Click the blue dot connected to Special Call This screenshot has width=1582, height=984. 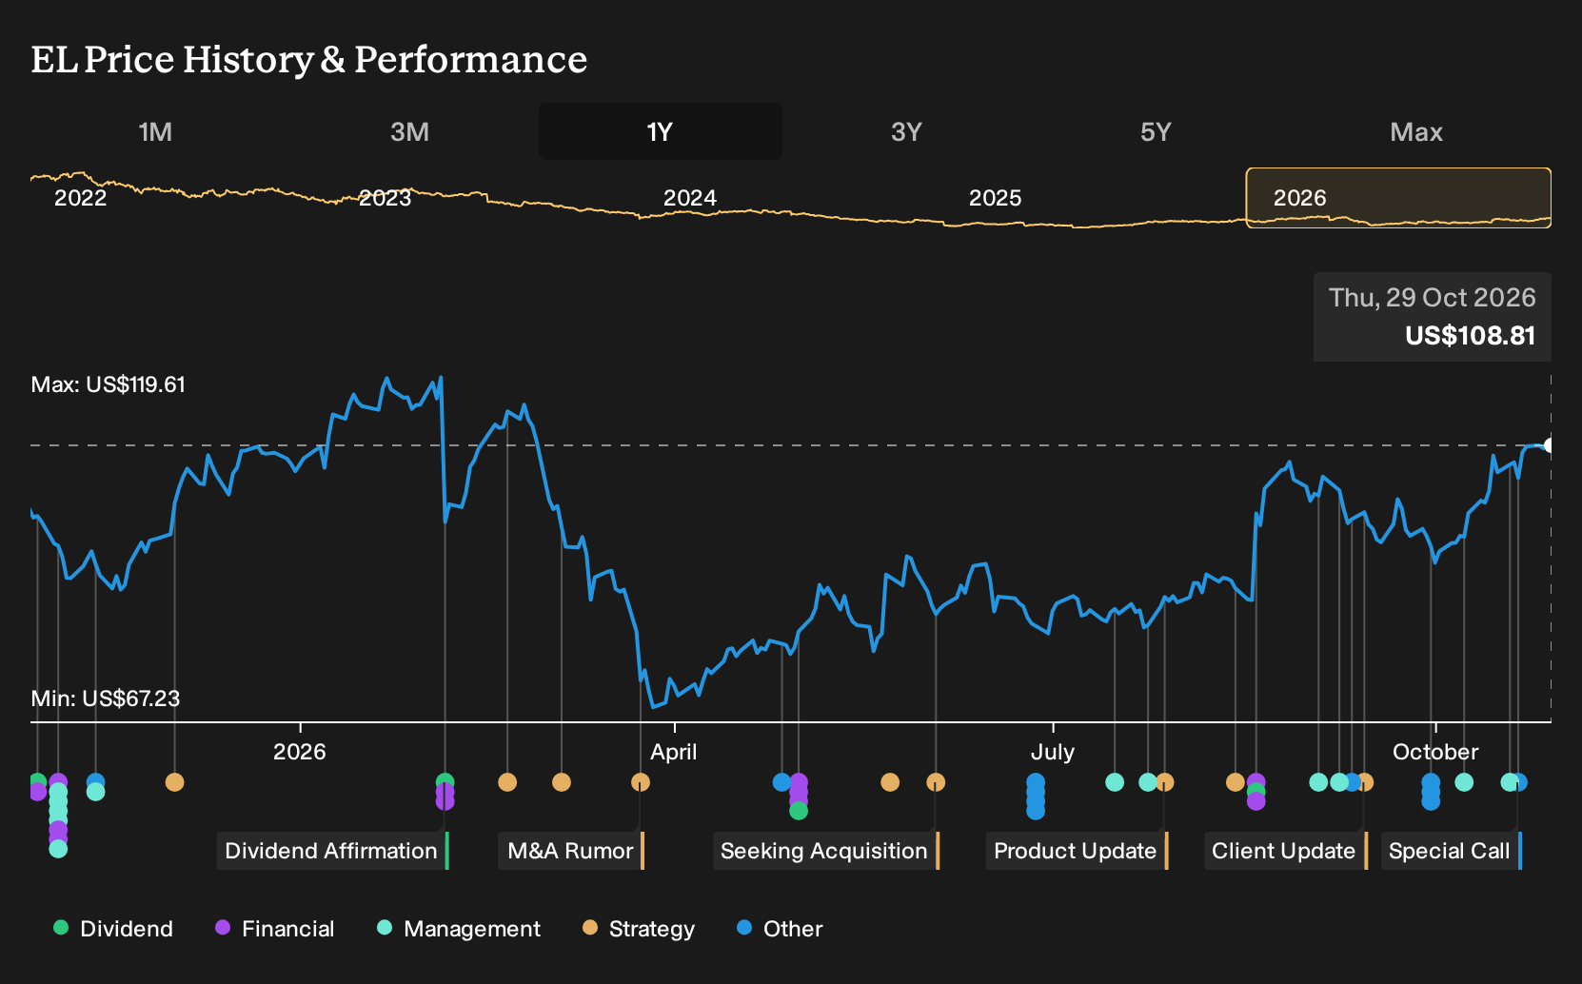(1518, 782)
